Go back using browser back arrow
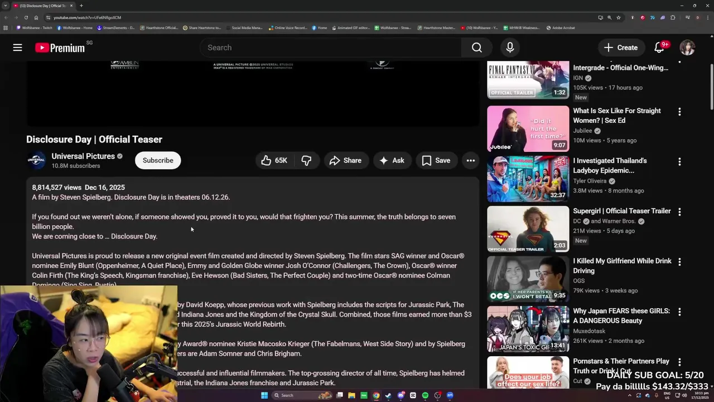 [x=6, y=17]
